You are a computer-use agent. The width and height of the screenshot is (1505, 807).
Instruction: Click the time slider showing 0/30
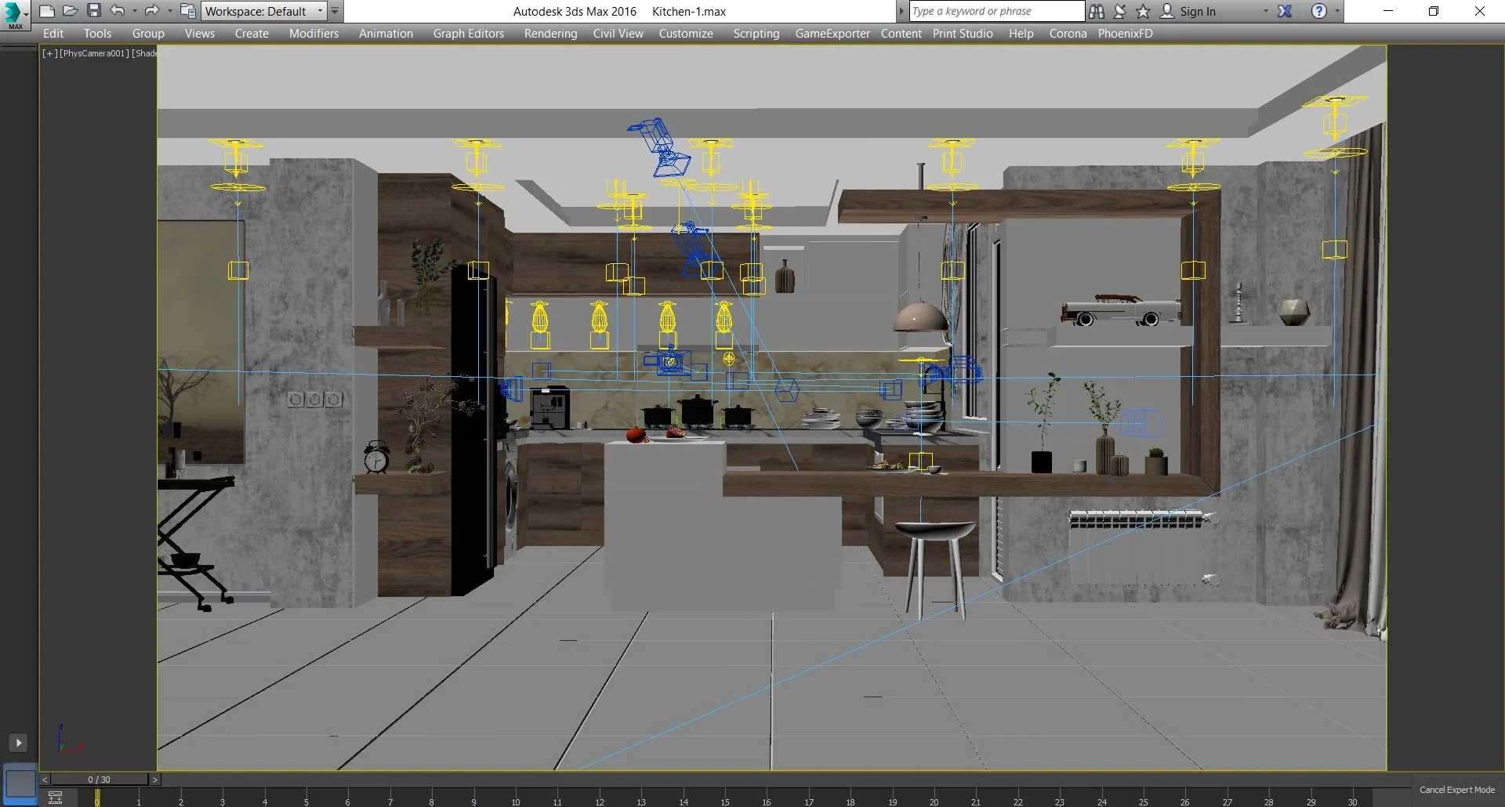pyautogui.click(x=100, y=780)
